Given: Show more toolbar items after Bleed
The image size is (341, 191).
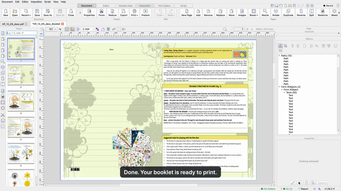Looking at the screenshot, I should 339,13.
